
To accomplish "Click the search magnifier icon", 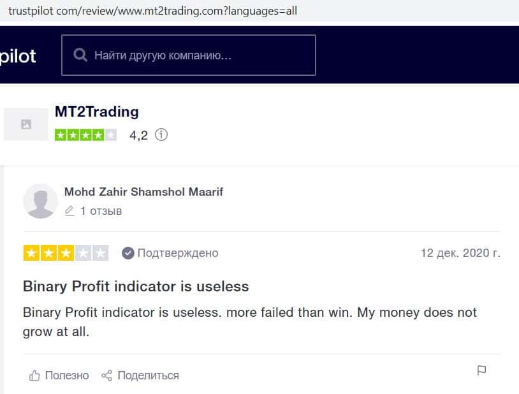I will coord(80,55).
